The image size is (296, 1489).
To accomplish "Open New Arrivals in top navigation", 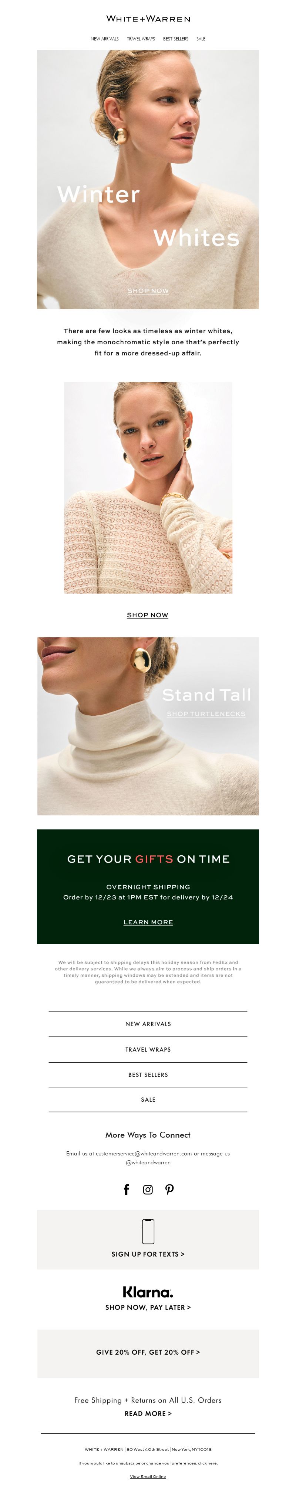I will [x=104, y=39].
